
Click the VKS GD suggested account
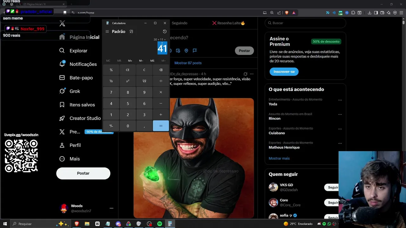coord(286,185)
